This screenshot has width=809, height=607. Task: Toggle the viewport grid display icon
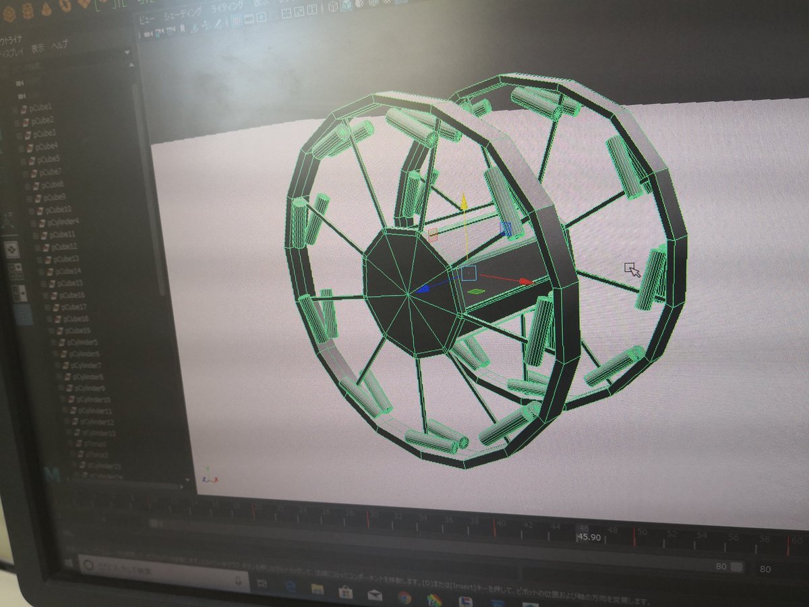[x=237, y=22]
